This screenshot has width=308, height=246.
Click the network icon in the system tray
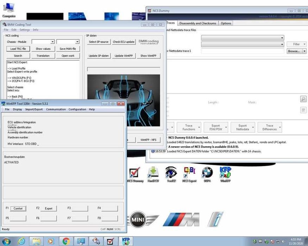[x=278, y=241]
